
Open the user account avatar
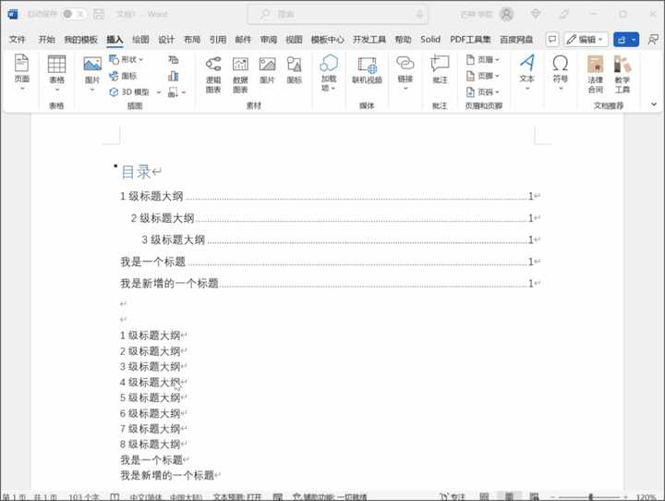(x=506, y=14)
